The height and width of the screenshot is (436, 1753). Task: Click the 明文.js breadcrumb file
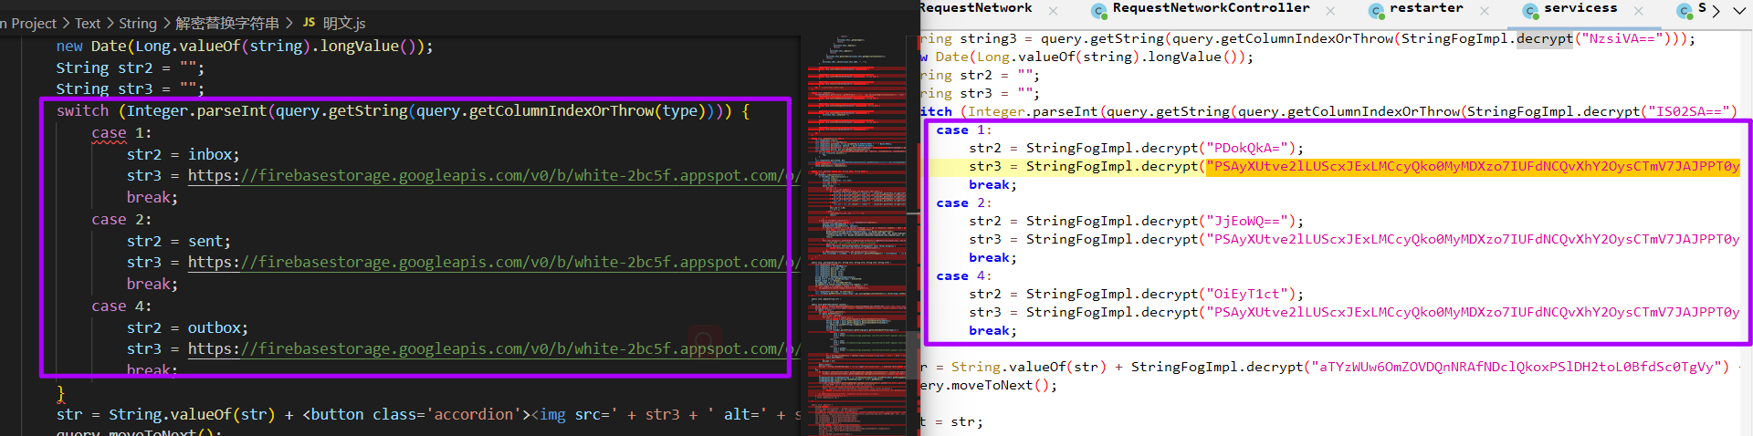click(344, 23)
